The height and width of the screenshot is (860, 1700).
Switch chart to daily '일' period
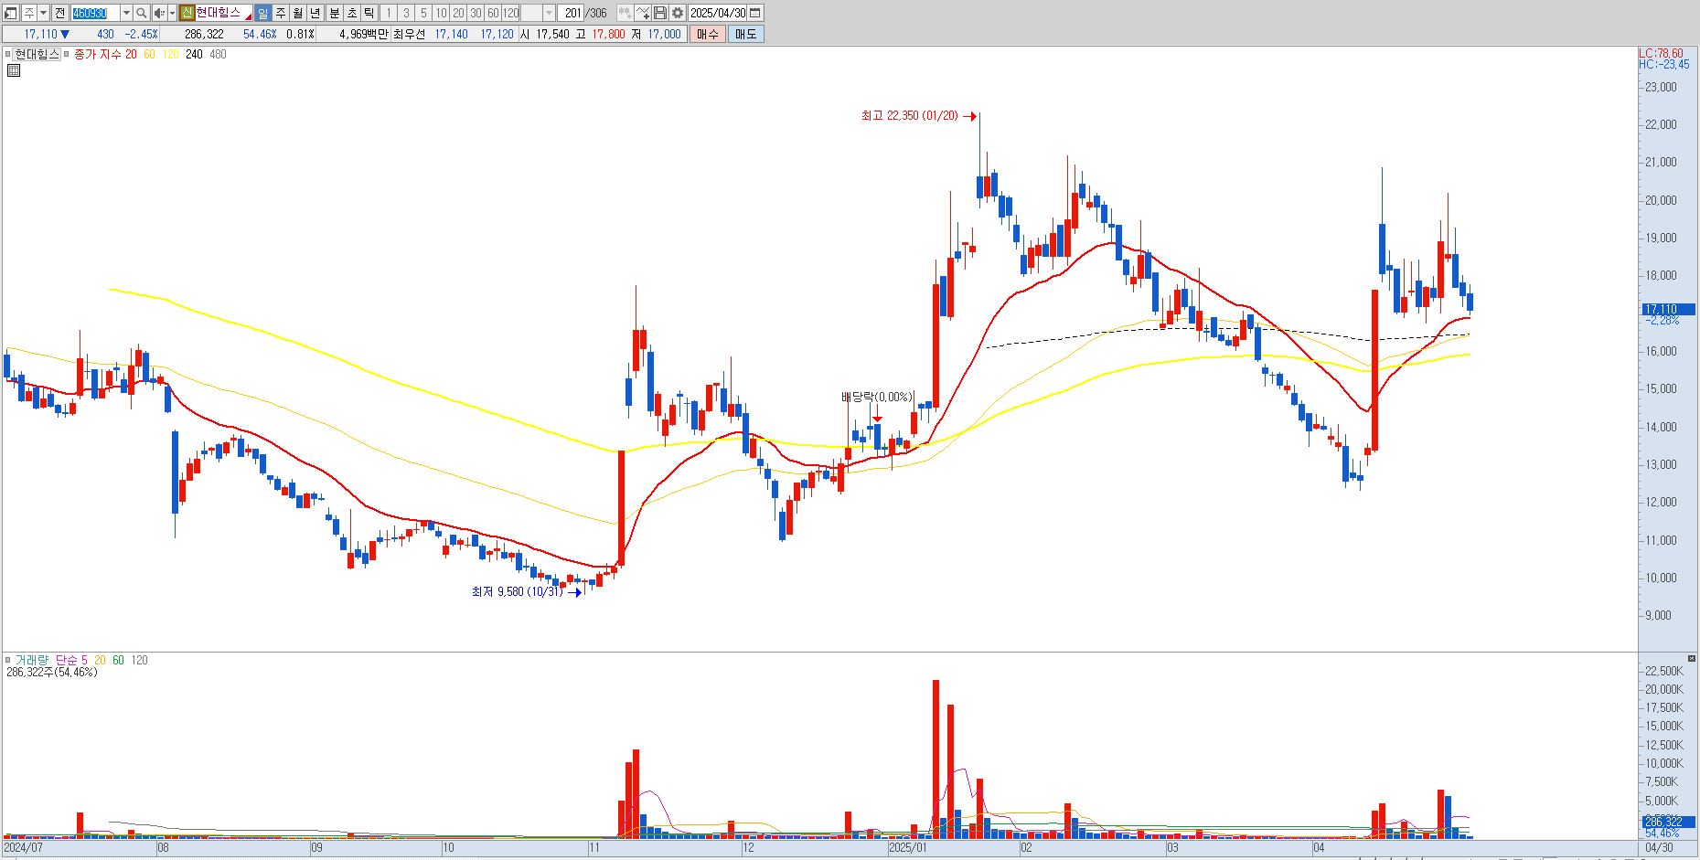[x=263, y=13]
